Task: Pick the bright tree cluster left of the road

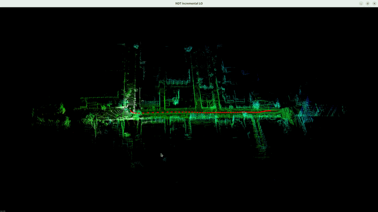Action: [62, 109]
